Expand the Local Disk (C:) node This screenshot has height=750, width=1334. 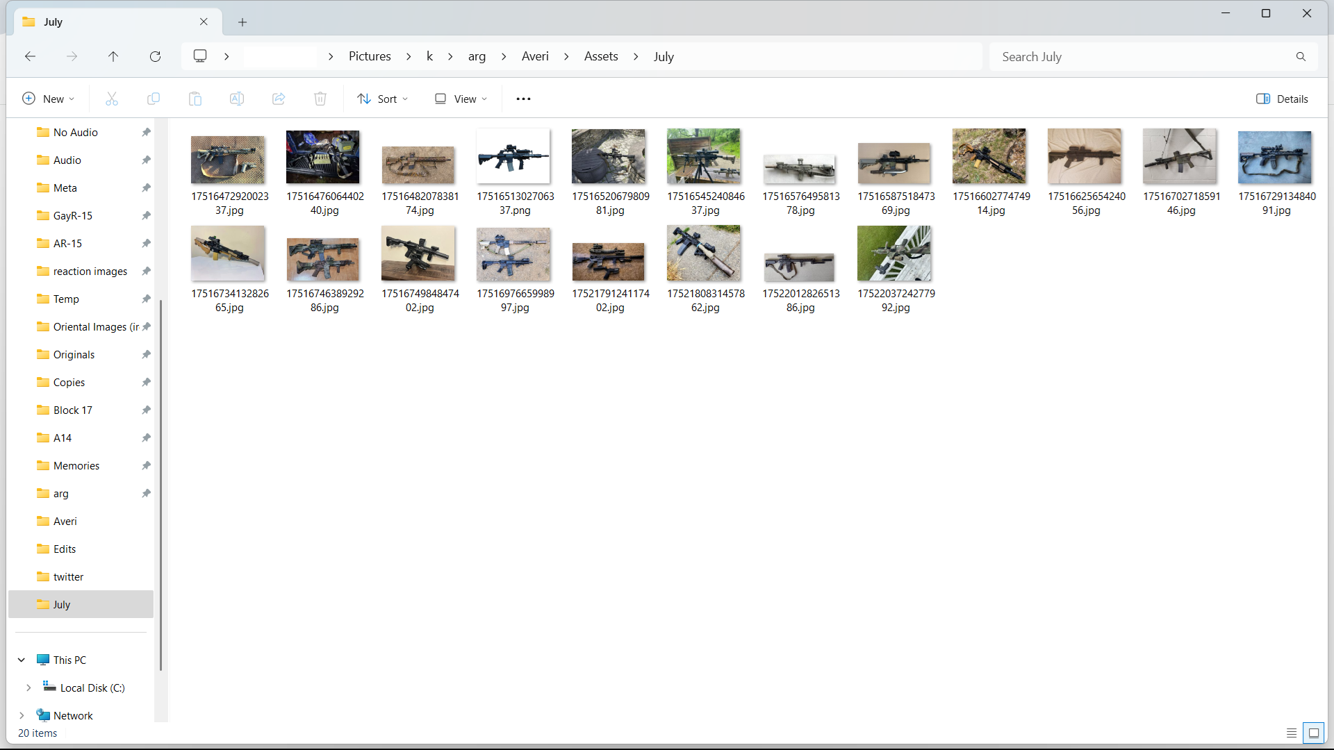point(28,687)
